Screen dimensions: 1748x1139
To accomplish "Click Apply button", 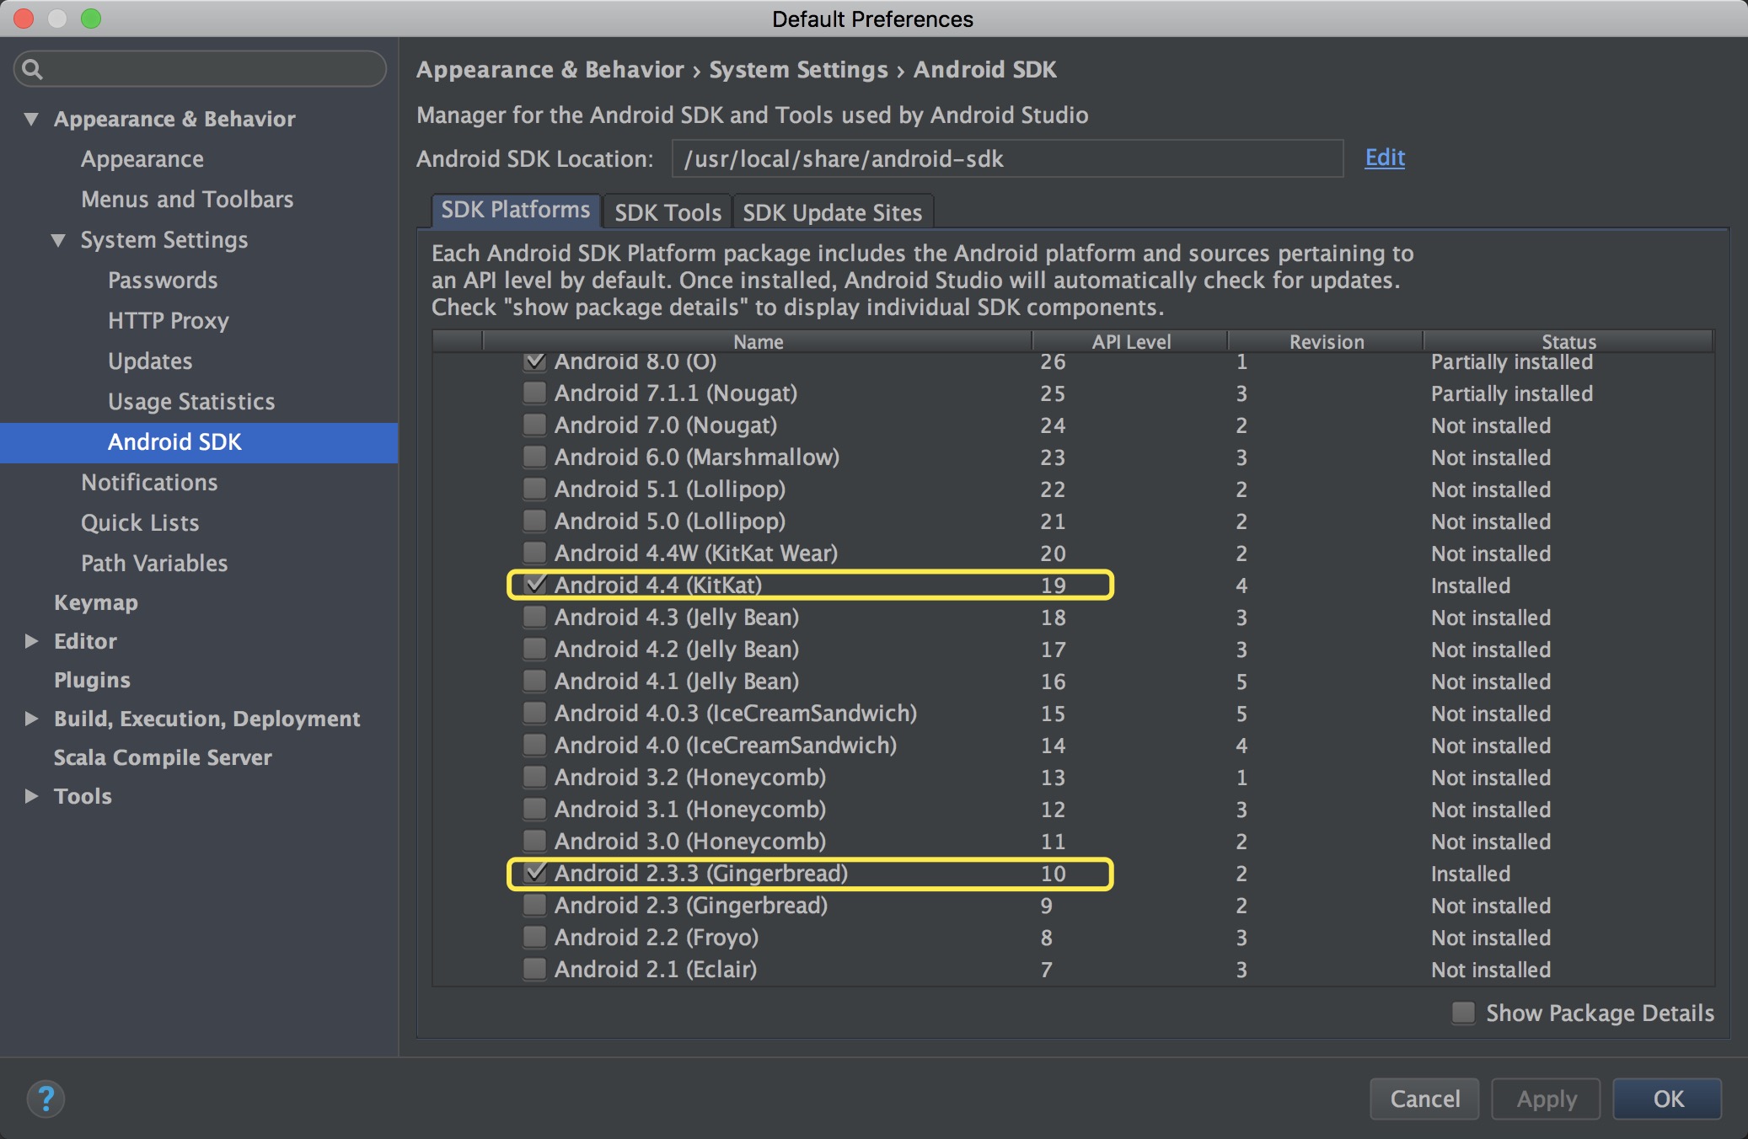I will pos(1546,1099).
